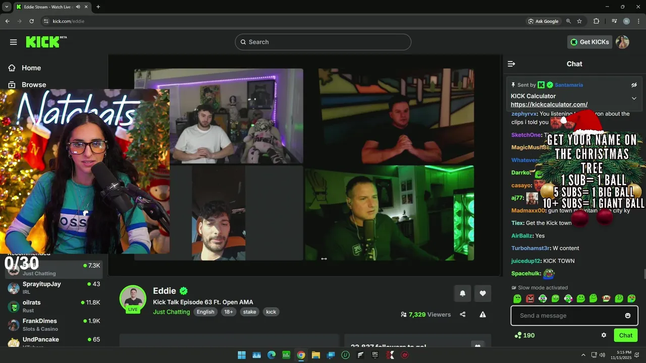Open oilrats recommended channel
The height and width of the screenshot is (363, 646).
point(54,306)
